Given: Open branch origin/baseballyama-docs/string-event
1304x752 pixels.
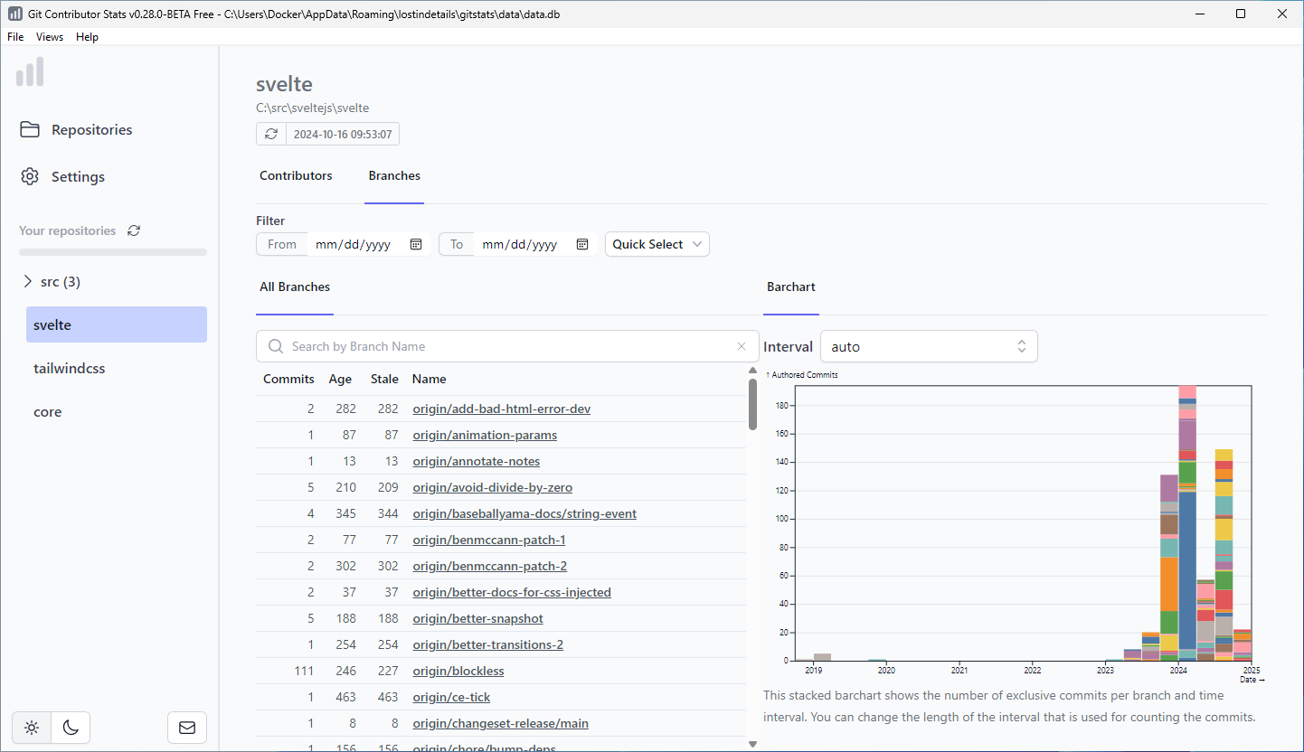Looking at the screenshot, I should 524,513.
